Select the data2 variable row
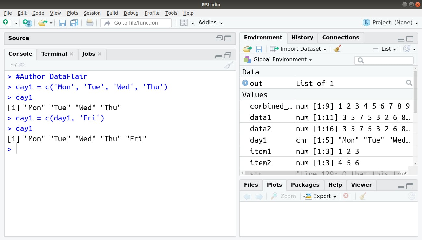Image resolution: width=422 pixels, height=240 pixels. point(326,129)
